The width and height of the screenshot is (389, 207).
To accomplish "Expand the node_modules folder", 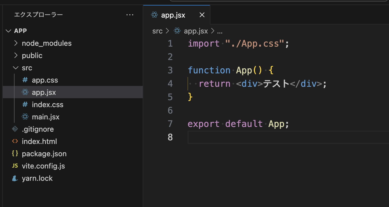I will click(x=16, y=43).
